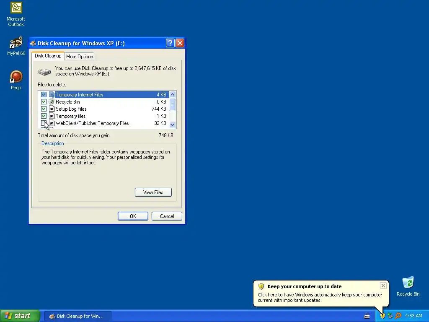Open the Microsoft Outlook desktop icon
Screen dimensions: 429x322
(x=16, y=14)
